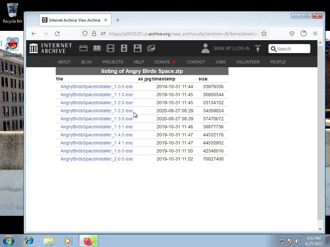Download AngryBirdsSpaceInstaller_1.6.0.exe

(x=97, y=151)
